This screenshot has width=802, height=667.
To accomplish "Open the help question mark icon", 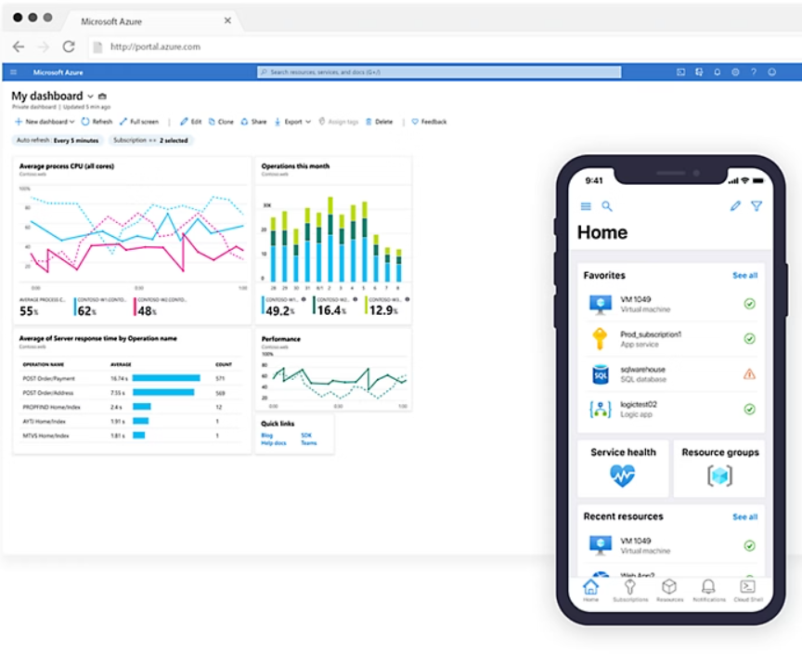I will pos(754,72).
